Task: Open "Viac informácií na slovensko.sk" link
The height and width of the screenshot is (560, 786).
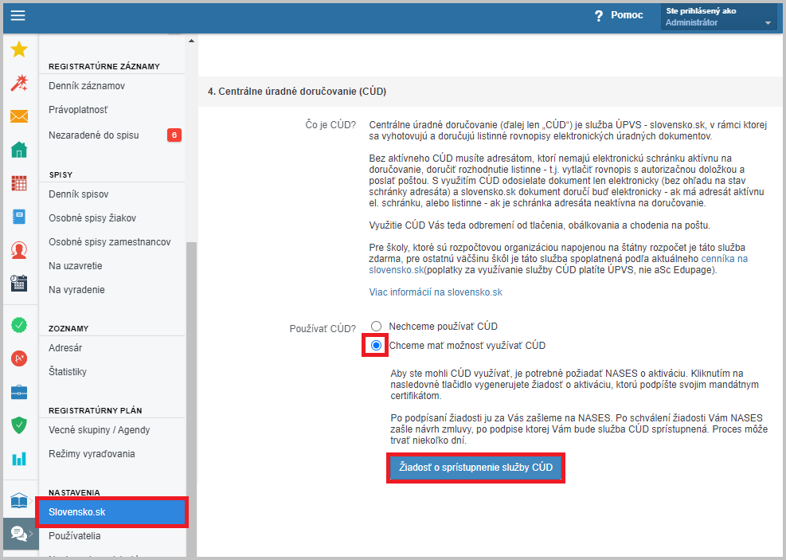Action: coord(436,292)
